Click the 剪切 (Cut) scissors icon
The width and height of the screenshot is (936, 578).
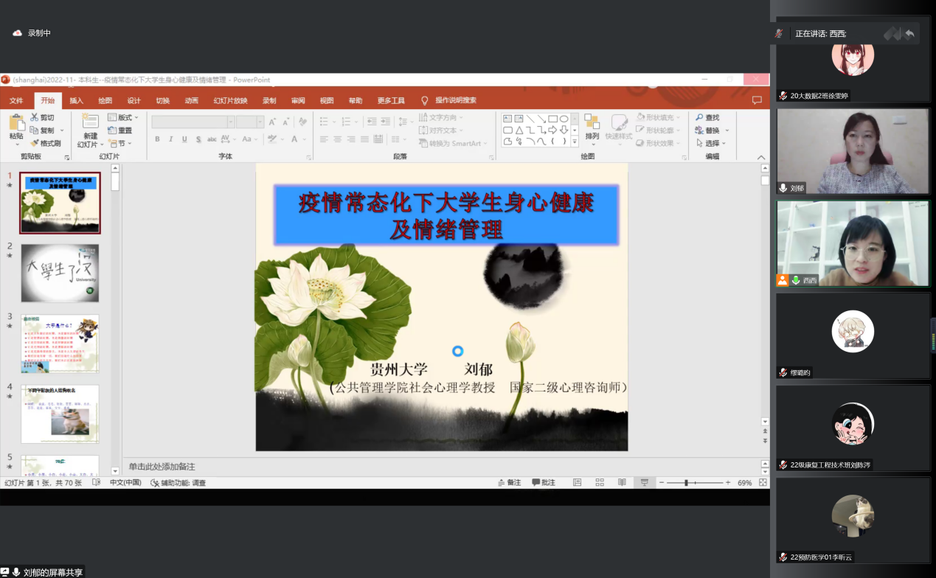35,117
